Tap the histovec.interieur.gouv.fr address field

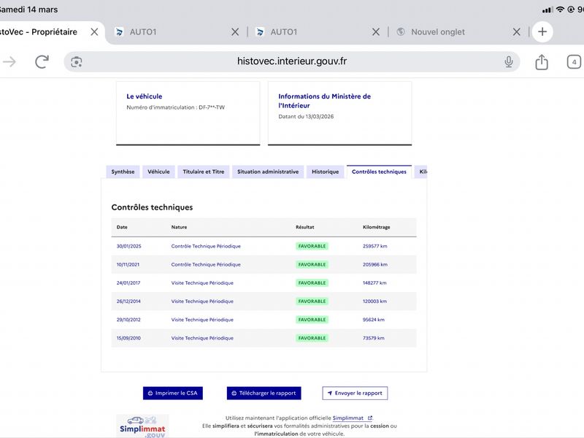[292, 61]
